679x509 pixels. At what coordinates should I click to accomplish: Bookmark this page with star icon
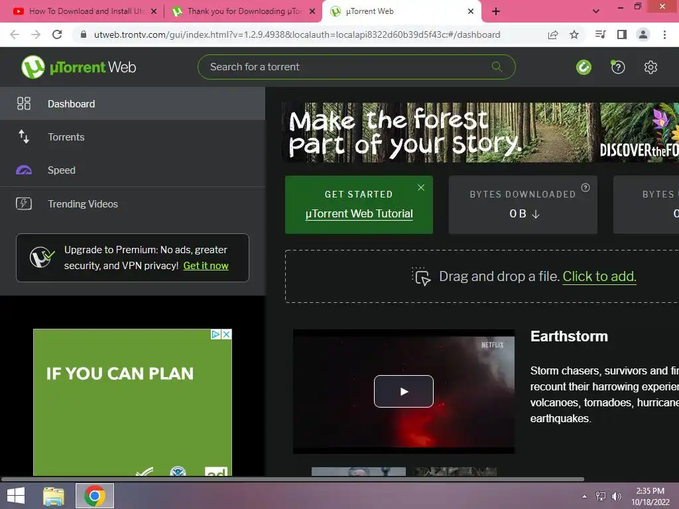click(574, 34)
